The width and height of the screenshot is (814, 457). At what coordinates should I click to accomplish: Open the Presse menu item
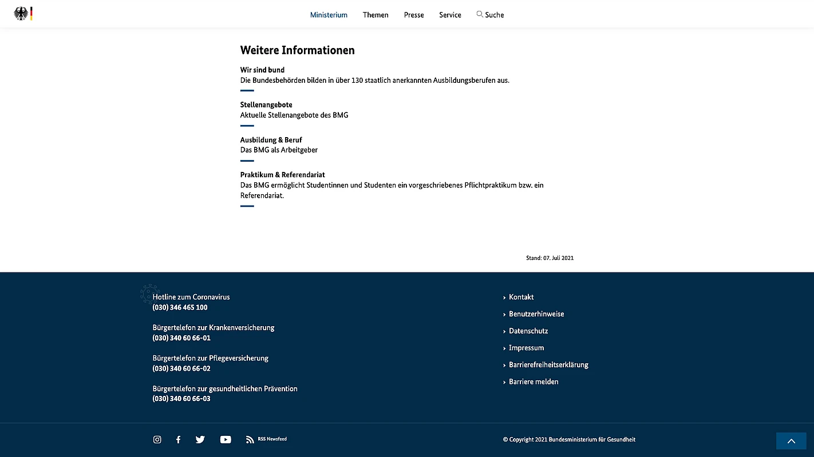tap(414, 15)
